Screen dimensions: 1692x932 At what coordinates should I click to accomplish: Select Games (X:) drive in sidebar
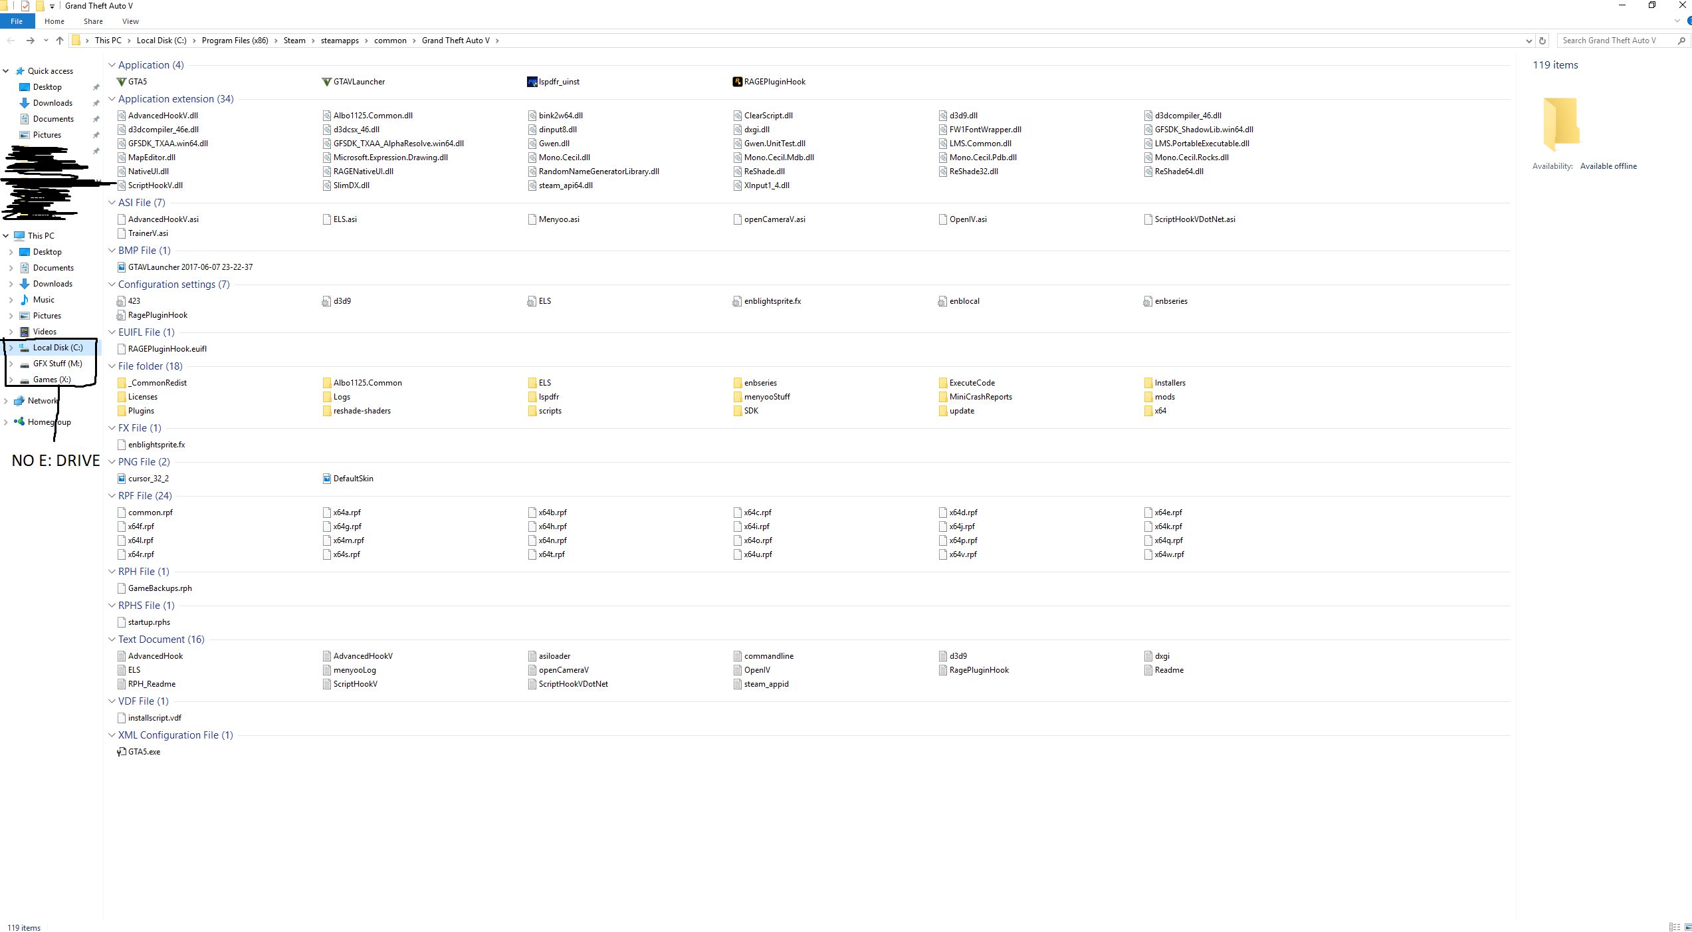pos(51,380)
